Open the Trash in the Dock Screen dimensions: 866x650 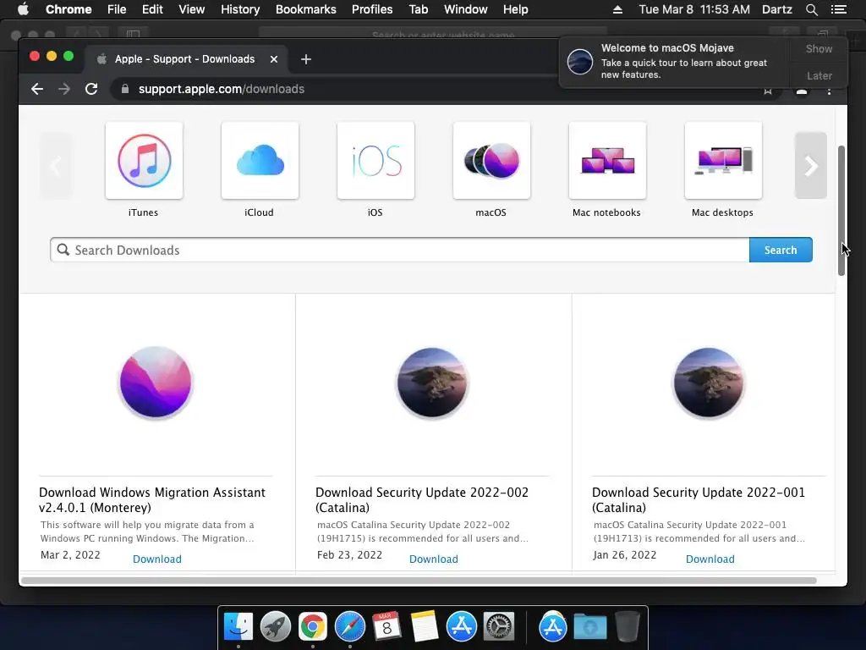[627, 627]
